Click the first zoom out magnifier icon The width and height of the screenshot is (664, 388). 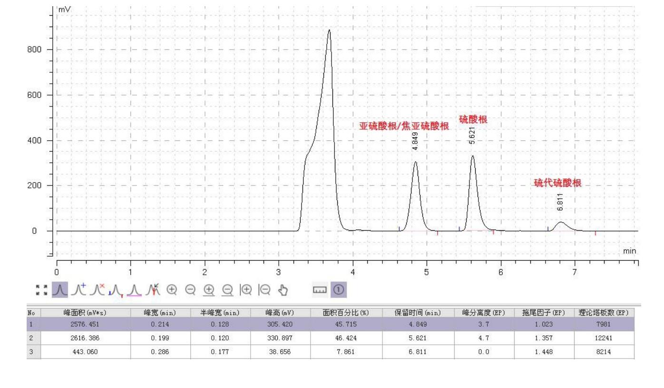tap(190, 289)
